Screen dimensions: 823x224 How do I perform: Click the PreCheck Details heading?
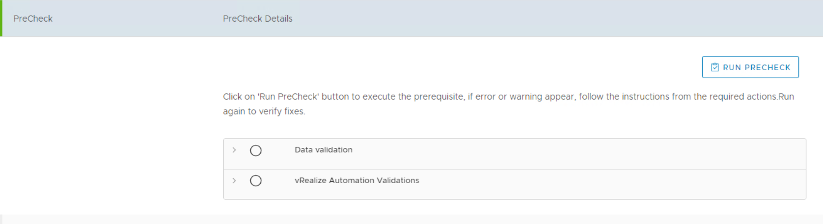point(257,19)
